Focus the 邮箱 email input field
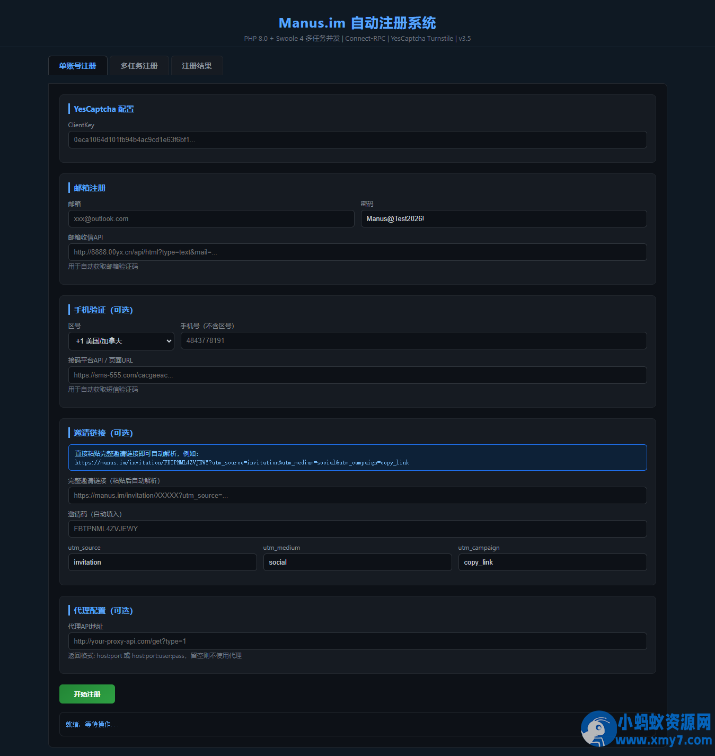The width and height of the screenshot is (715, 756). click(211, 219)
